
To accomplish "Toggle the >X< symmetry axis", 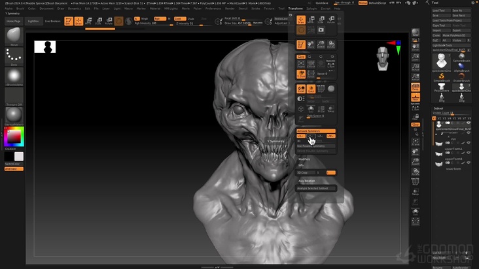I will (x=301, y=136).
